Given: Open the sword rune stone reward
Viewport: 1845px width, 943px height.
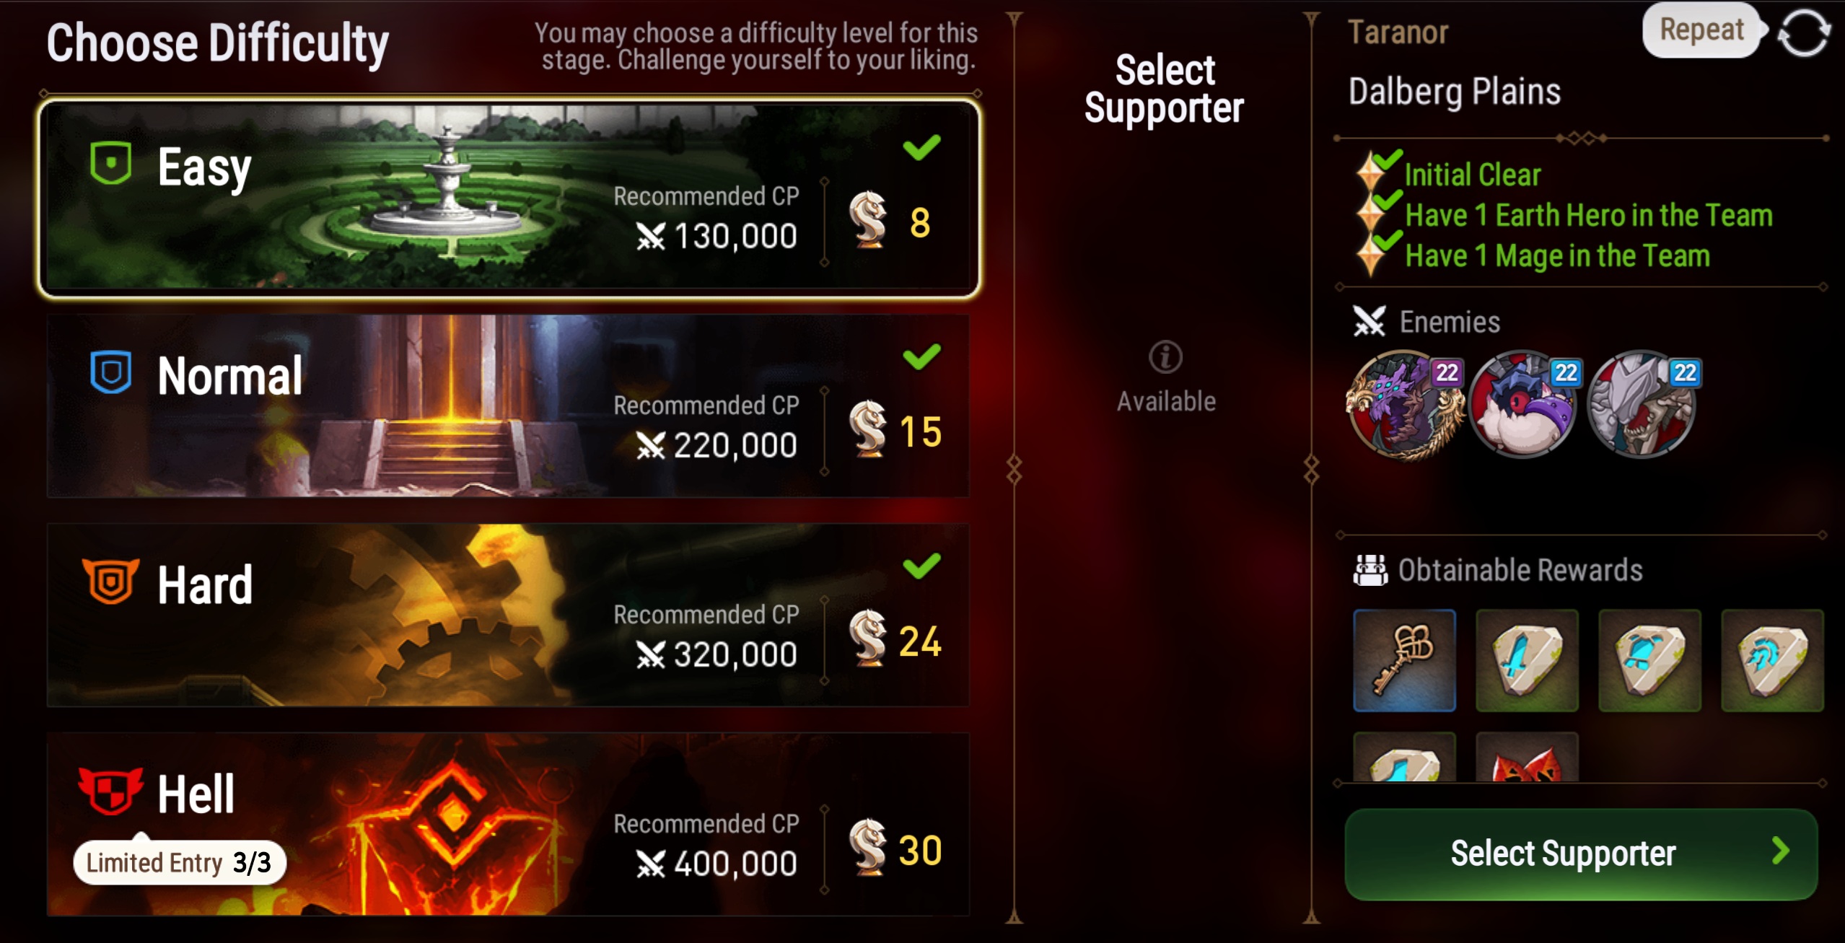Looking at the screenshot, I should [1527, 660].
